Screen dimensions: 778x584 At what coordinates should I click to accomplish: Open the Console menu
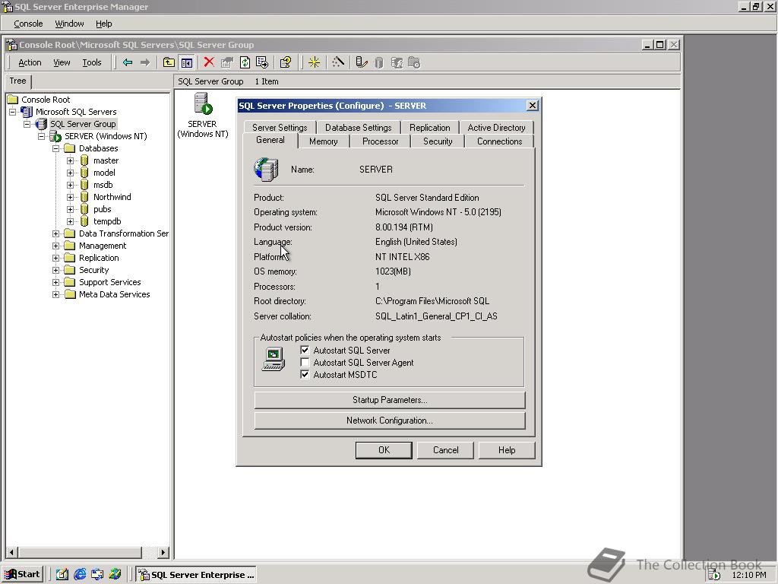pyautogui.click(x=28, y=24)
